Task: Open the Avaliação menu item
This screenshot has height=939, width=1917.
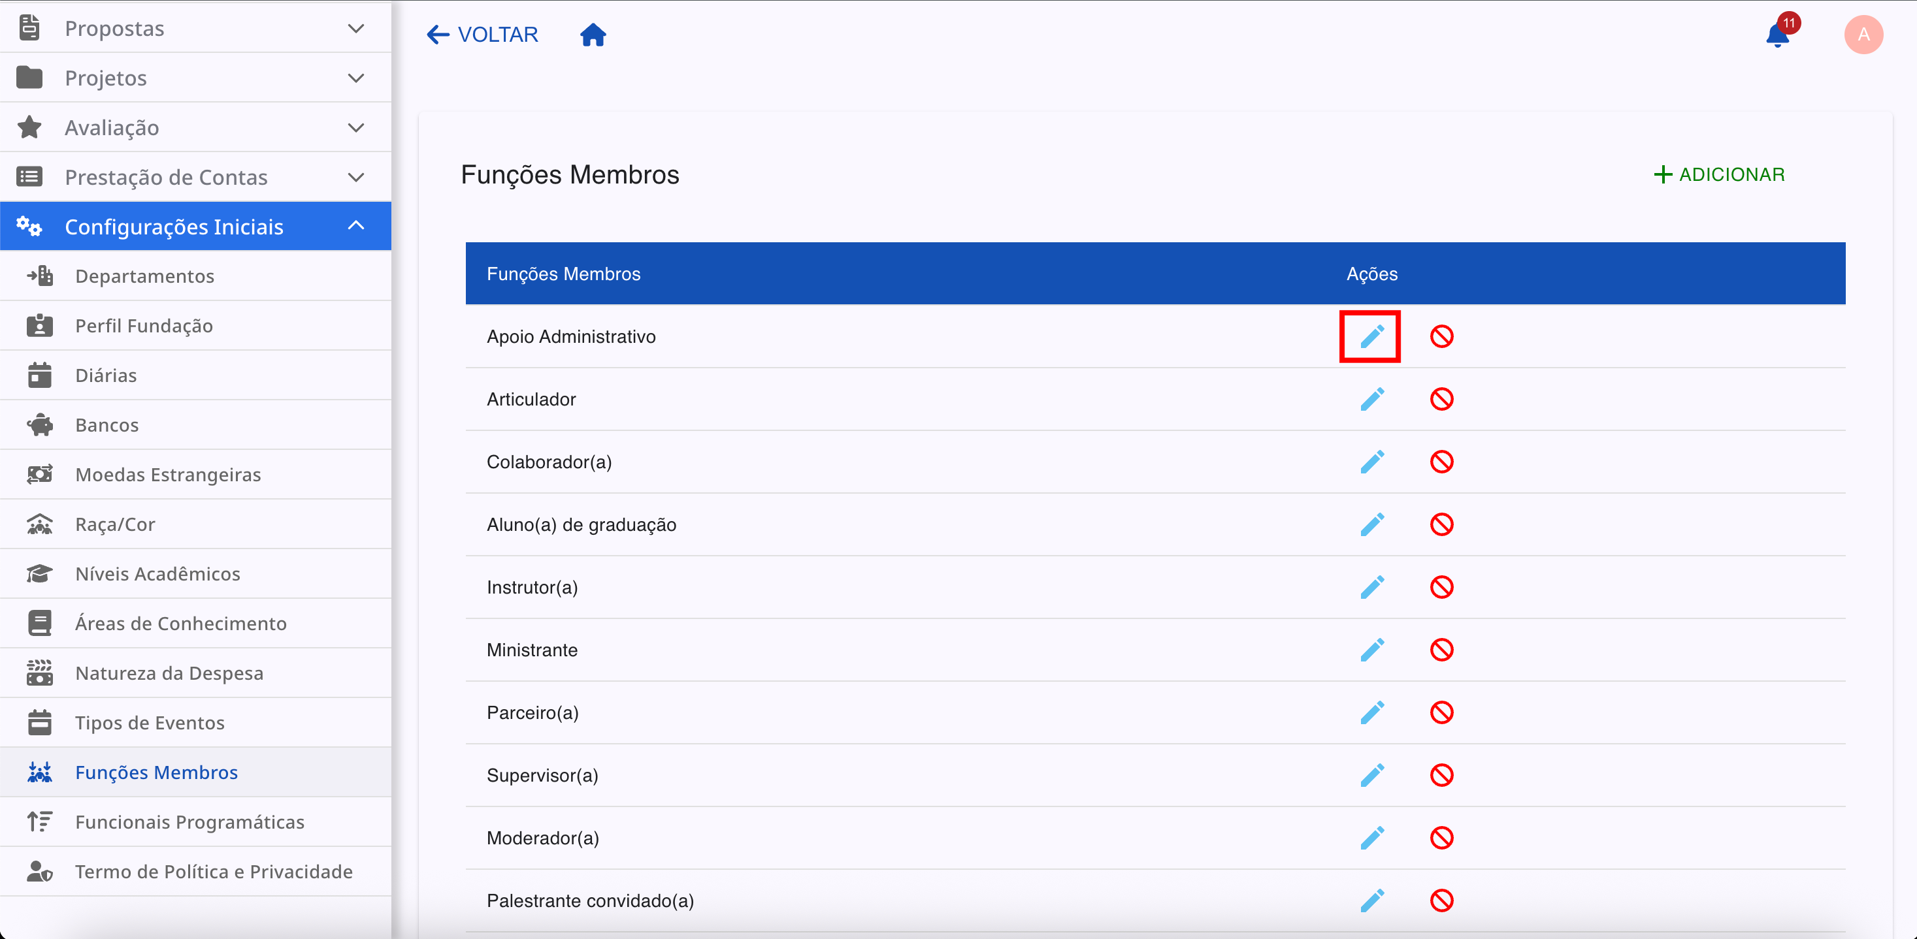Action: pyautogui.click(x=112, y=127)
